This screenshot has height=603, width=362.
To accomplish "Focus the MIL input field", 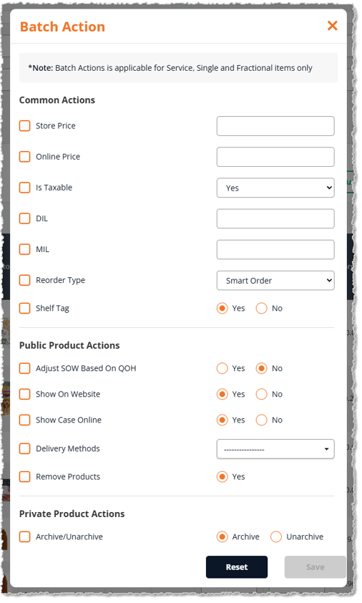I will point(275,250).
